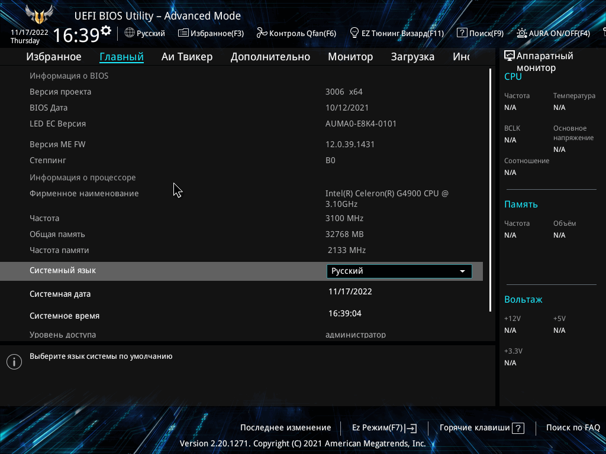The width and height of the screenshot is (606, 454).
Task: Click the info icon in help panel
Action: click(x=14, y=362)
